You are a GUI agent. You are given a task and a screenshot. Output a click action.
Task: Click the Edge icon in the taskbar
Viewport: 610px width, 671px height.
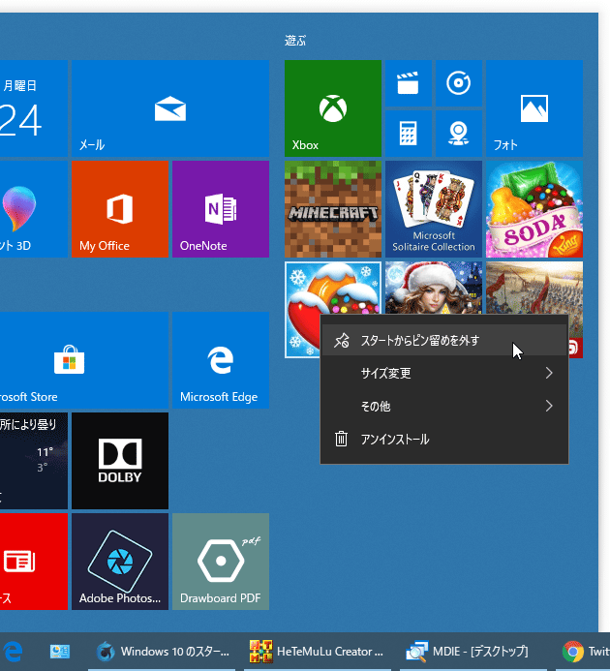coord(13,652)
